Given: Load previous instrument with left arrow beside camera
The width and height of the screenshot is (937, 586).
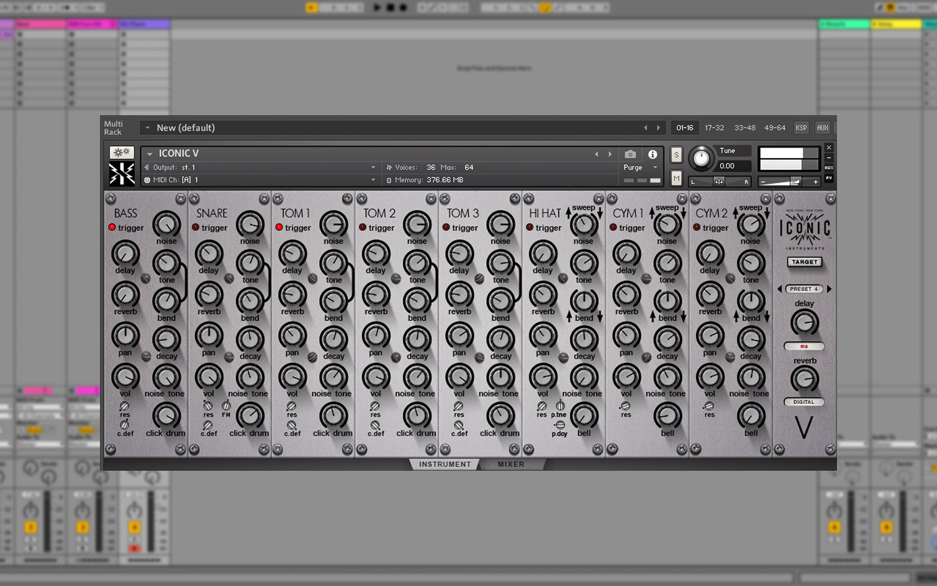Looking at the screenshot, I should pos(597,154).
